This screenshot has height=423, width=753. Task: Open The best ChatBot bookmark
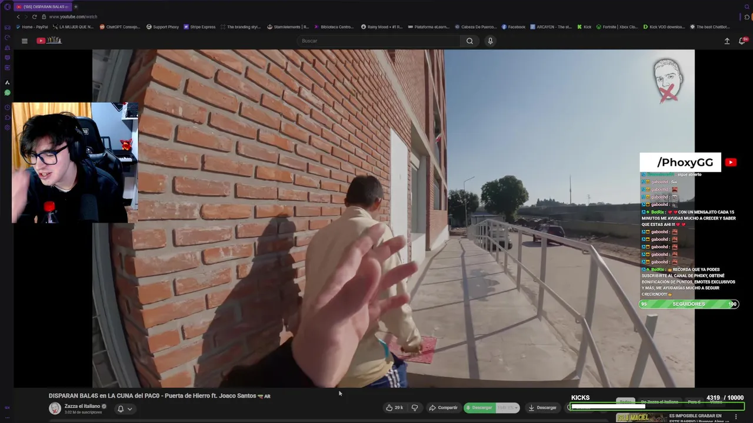(710, 26)
